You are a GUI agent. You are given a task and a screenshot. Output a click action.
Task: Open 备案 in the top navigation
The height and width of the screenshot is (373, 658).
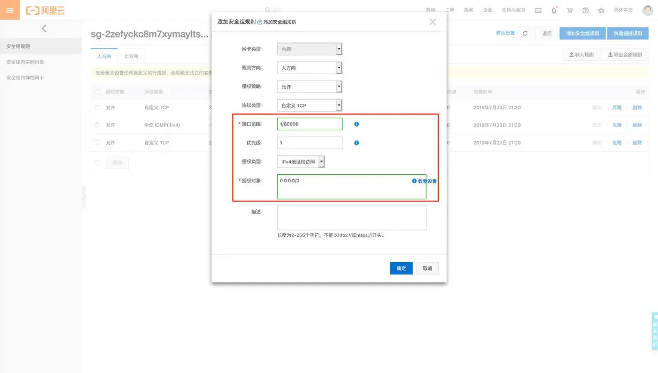coord(469,10)
